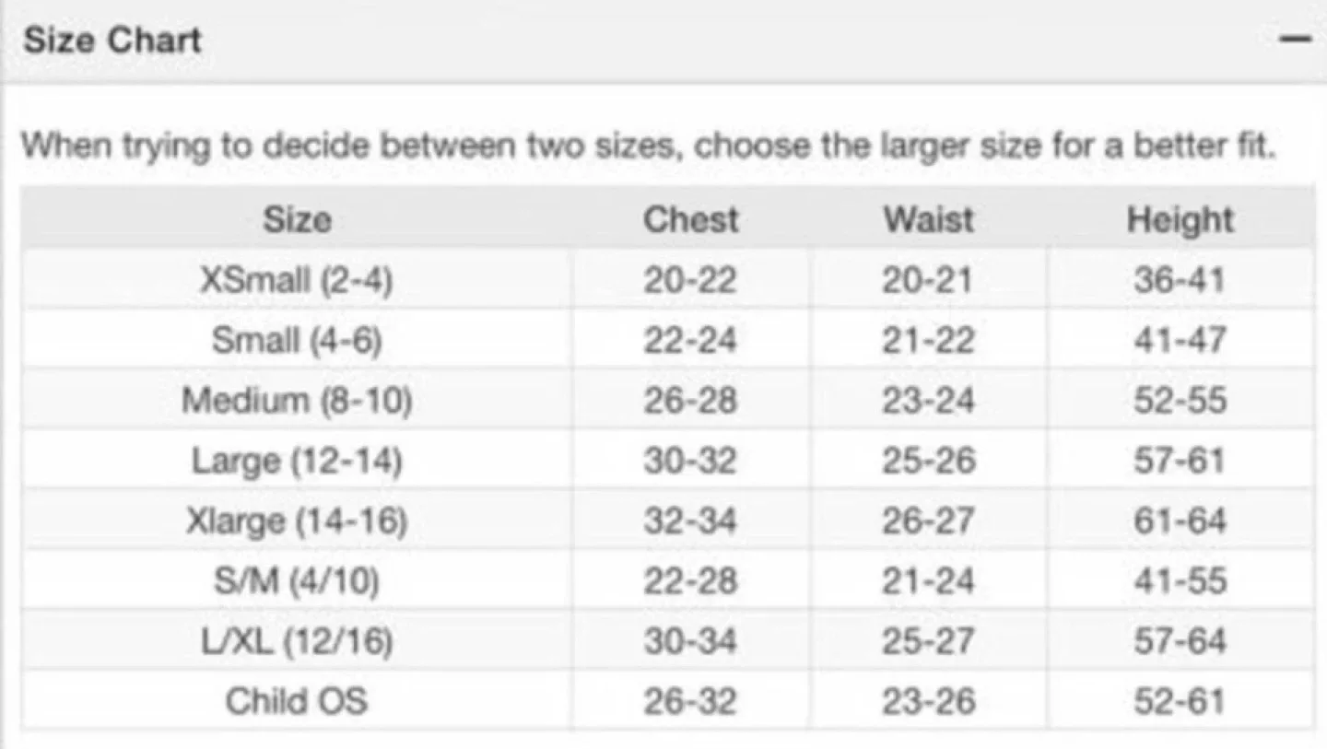The width and height of the screenshot is (1327, 749).
Task: Pick the Medium (8-10) size label
Action: coord(297,401)
